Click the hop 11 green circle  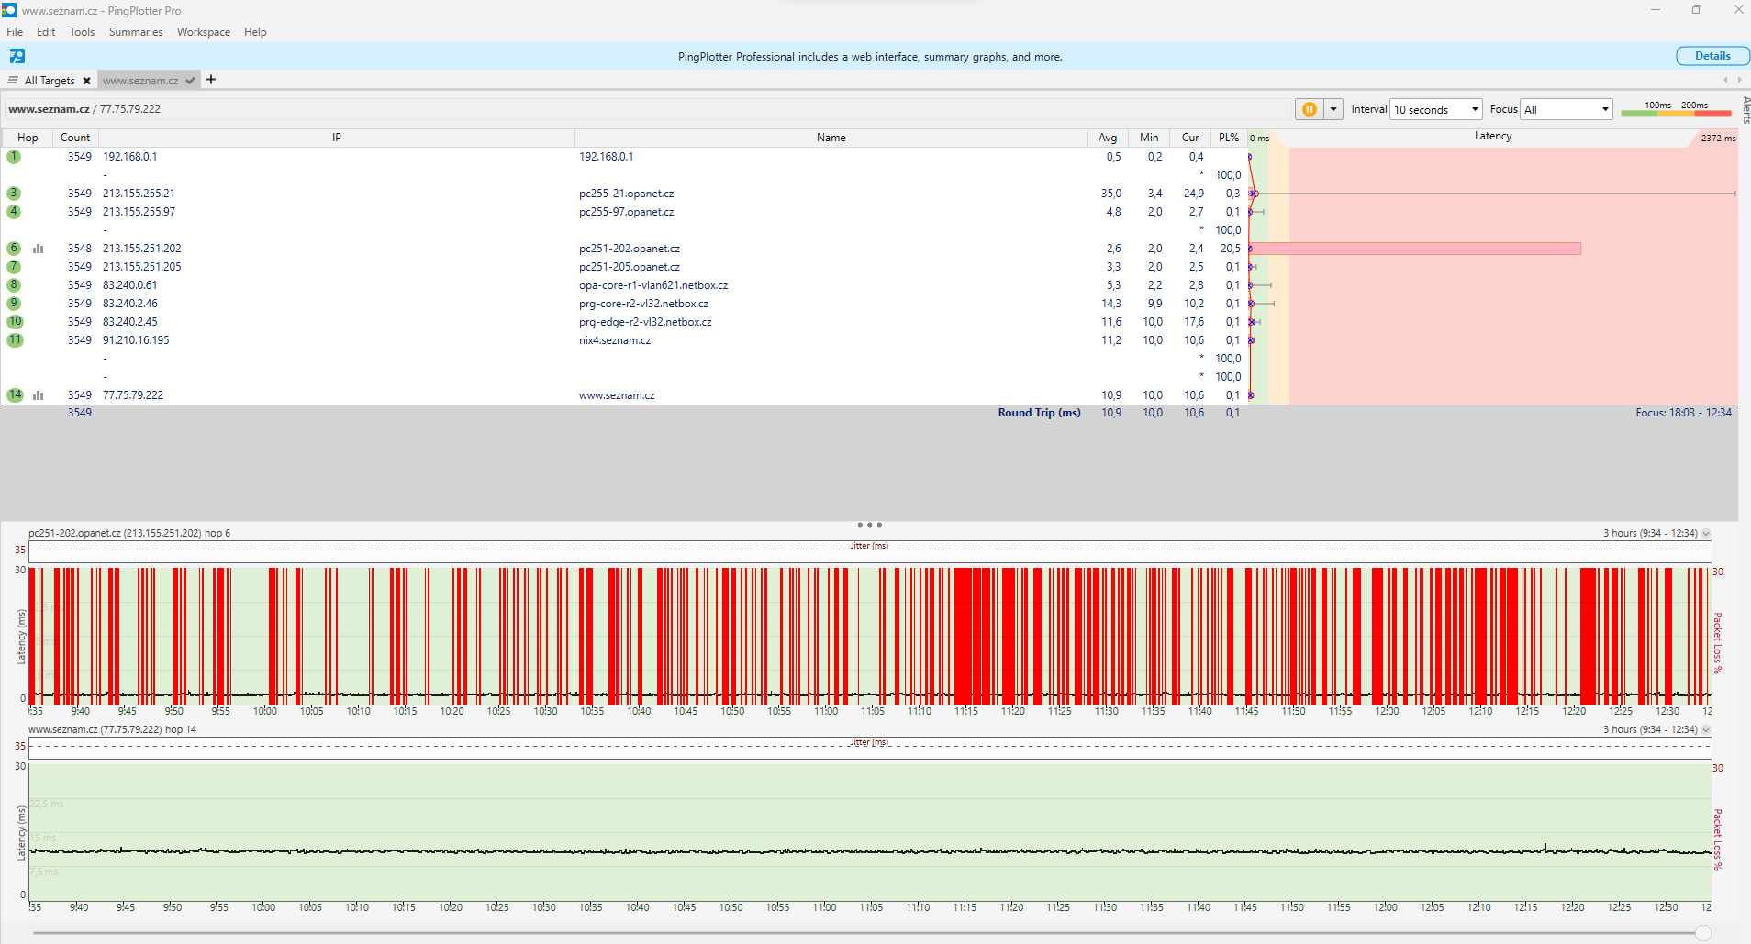[x=15, y=340]
